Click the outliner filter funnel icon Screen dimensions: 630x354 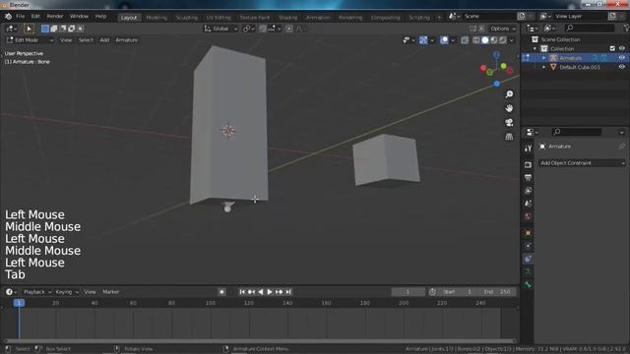click(626, 29)
